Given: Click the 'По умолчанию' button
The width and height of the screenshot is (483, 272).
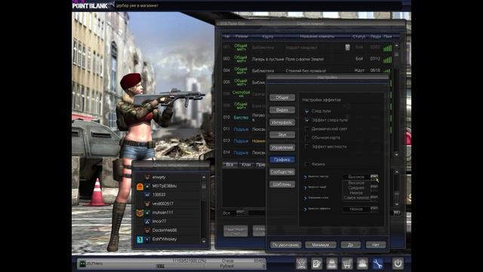Looking at the screenshot, I should pos(285,245).
